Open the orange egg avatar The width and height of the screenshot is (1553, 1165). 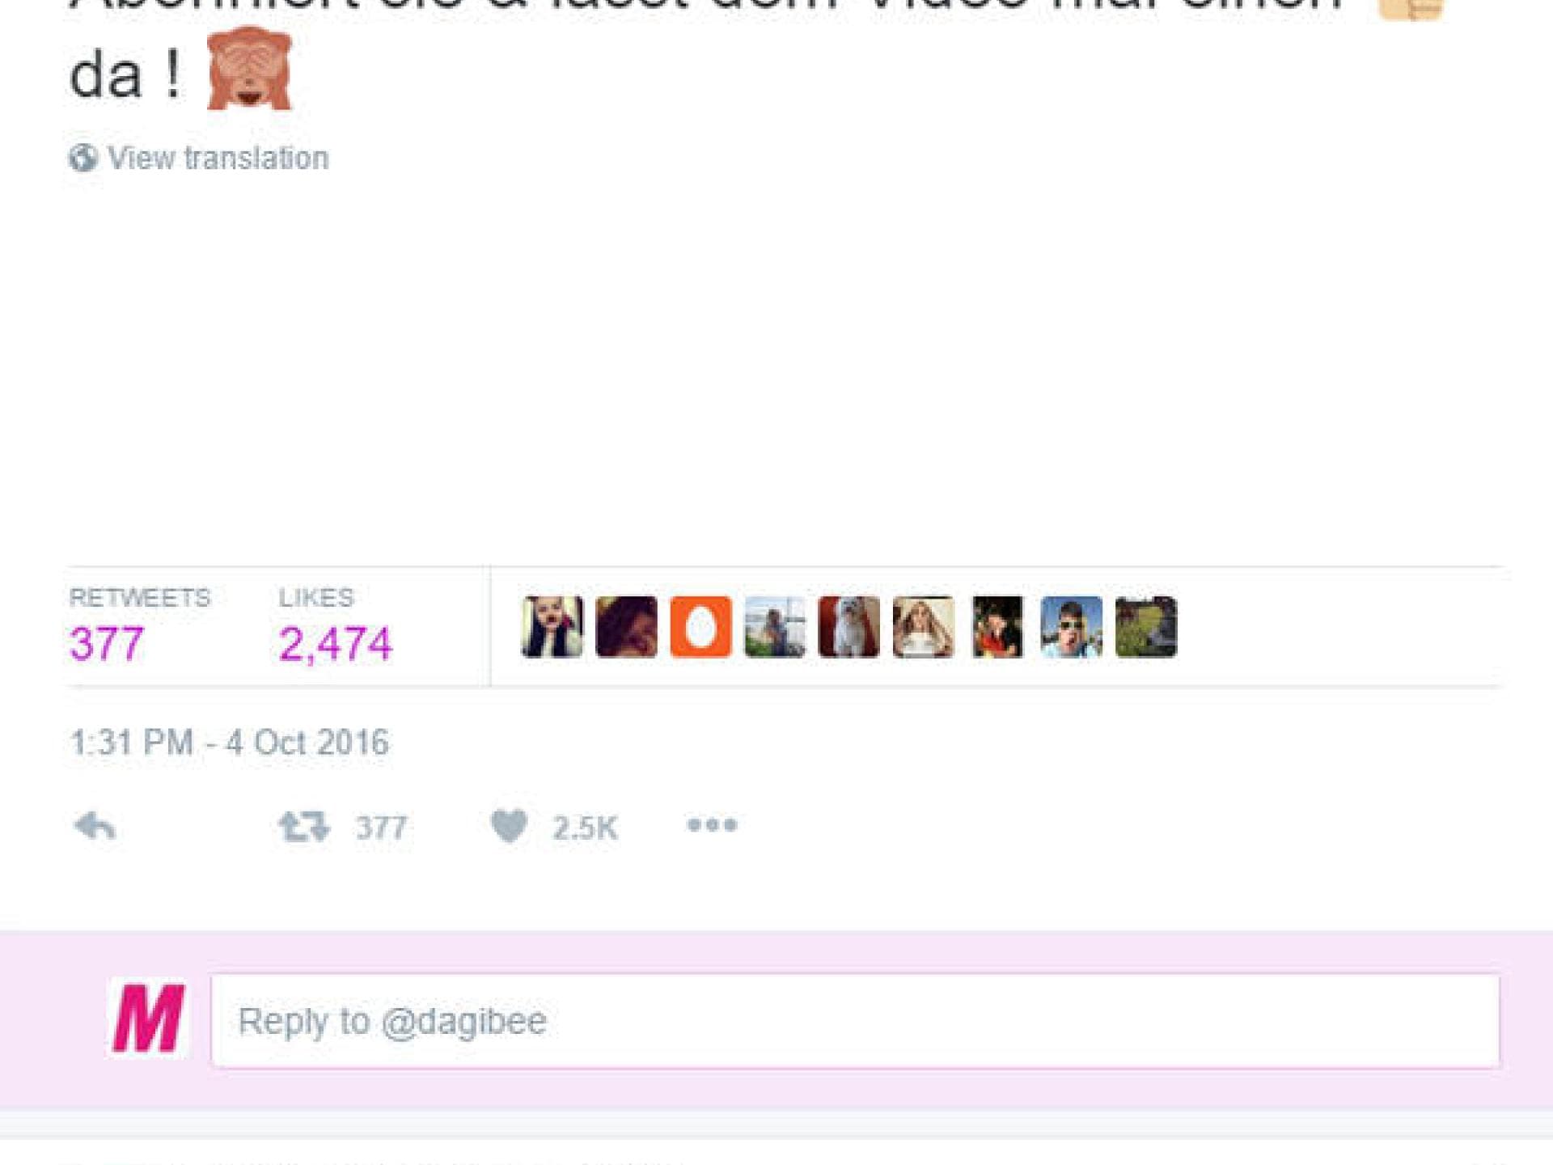(700, 627)
